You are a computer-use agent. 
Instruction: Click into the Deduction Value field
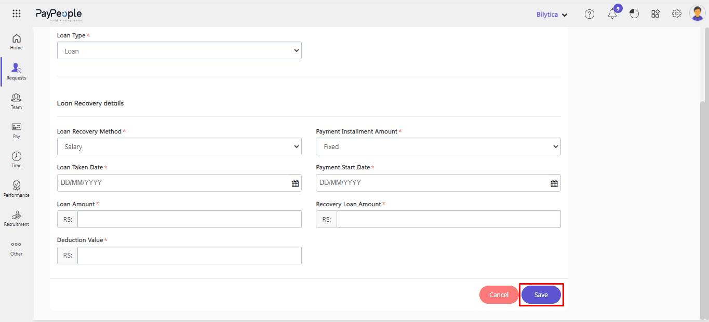(189, 256)
